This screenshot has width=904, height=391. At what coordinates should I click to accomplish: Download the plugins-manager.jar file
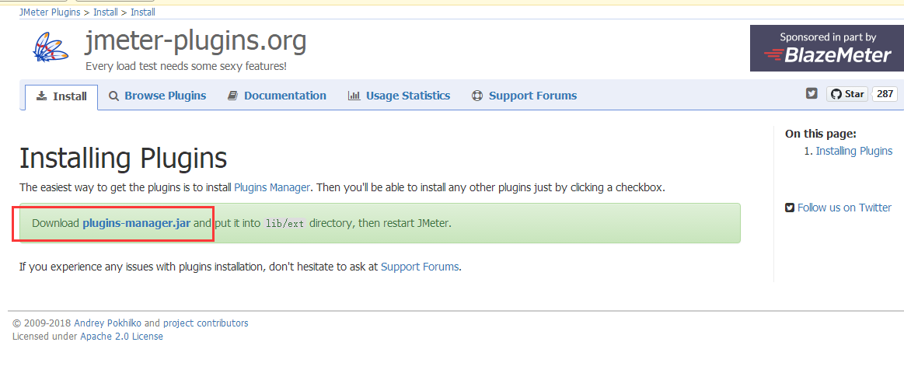pos(136,223)
